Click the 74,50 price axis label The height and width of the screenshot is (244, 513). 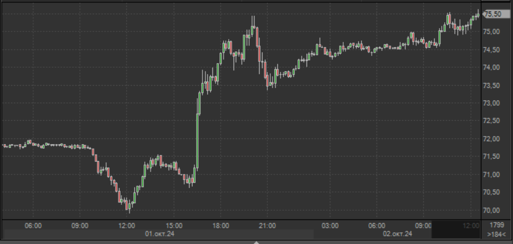(x=493, y=50)
